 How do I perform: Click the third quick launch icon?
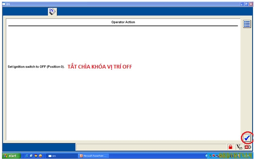36,156
